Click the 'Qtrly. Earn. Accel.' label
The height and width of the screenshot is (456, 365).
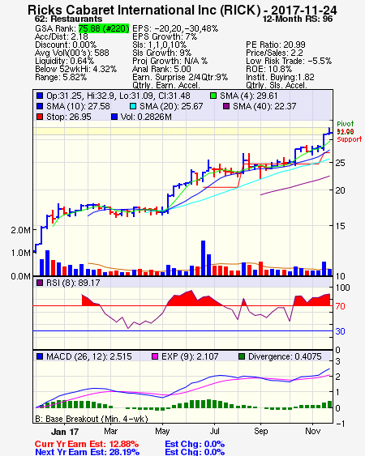click(x=166, y=85)
